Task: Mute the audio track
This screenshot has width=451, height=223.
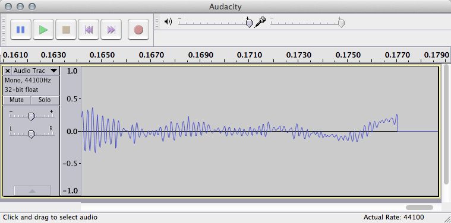Action: pos(17,100)
